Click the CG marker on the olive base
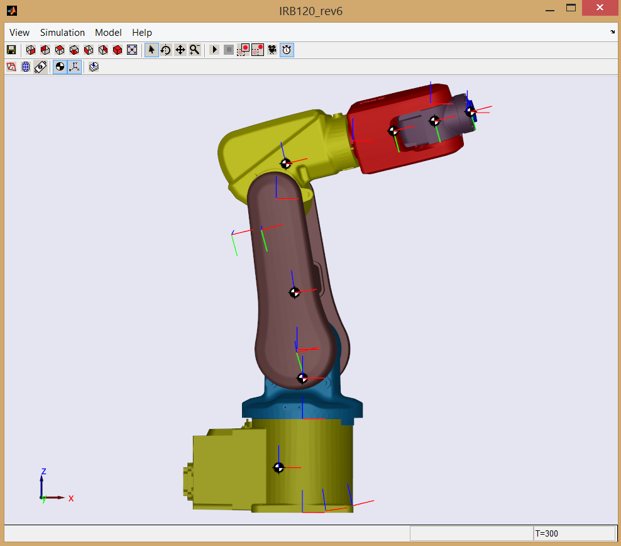Image resolution: width=621 pixels, height=546 pixels. [x=278, y=467]
